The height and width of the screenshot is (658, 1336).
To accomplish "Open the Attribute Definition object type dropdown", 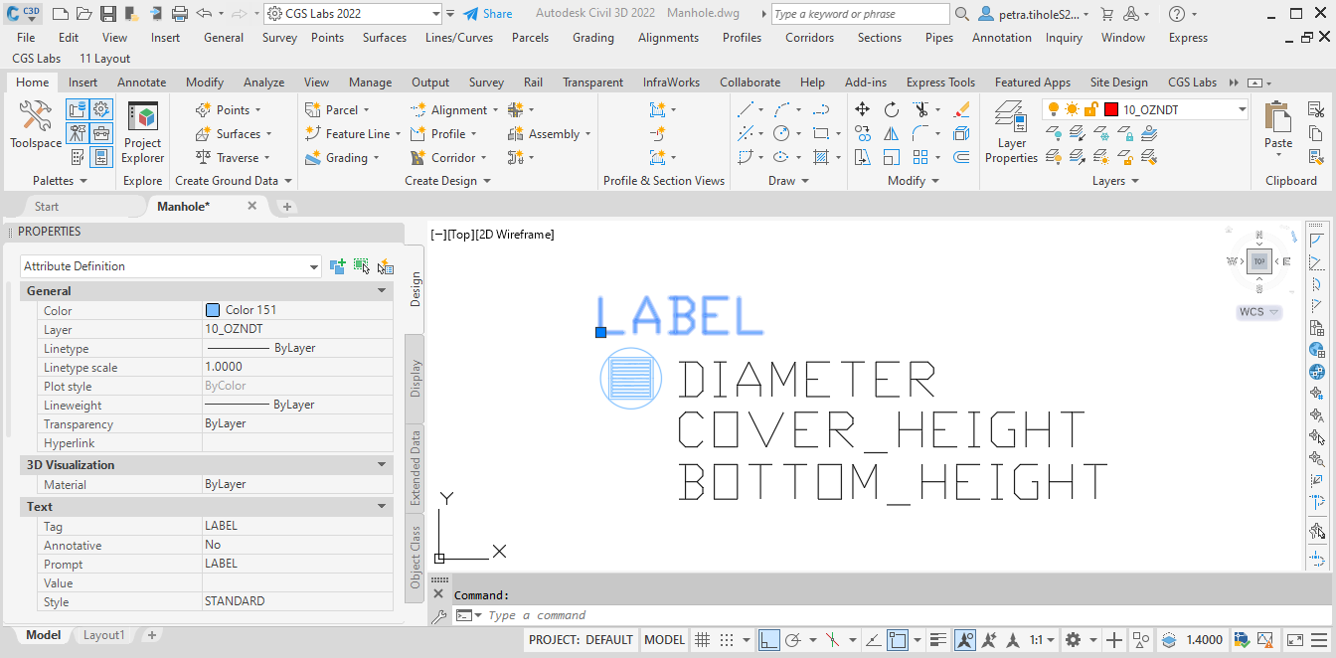I will 314,266.
